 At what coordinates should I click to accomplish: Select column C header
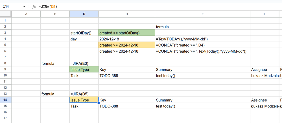coord(84,14)
